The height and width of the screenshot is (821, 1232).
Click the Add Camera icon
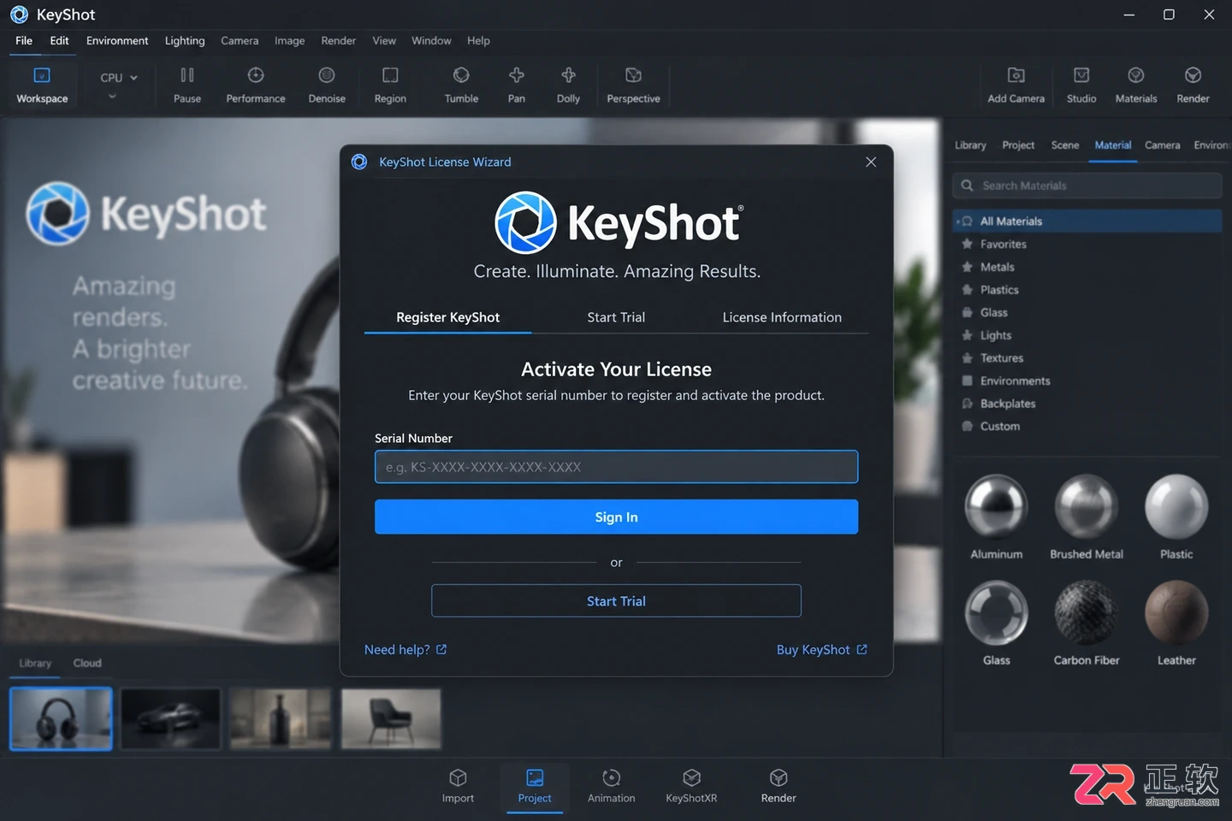click(1016, 76)
